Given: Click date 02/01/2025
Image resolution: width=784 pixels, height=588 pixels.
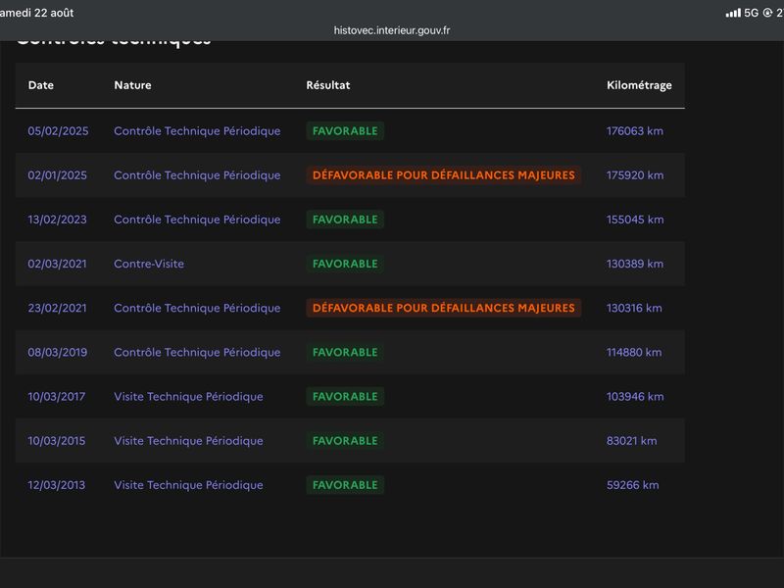Looking at the screenshot, I should pyautogui.click(x=58, y=175).
